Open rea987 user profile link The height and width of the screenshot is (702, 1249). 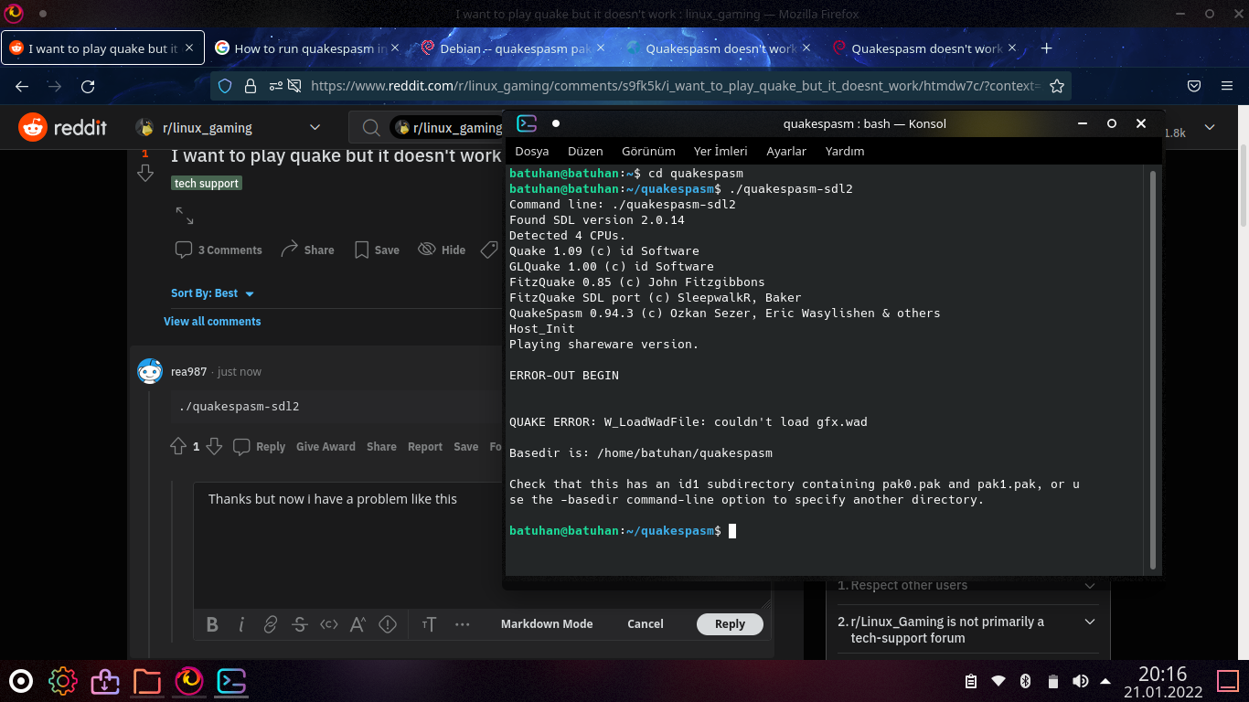tap(188, 372)
